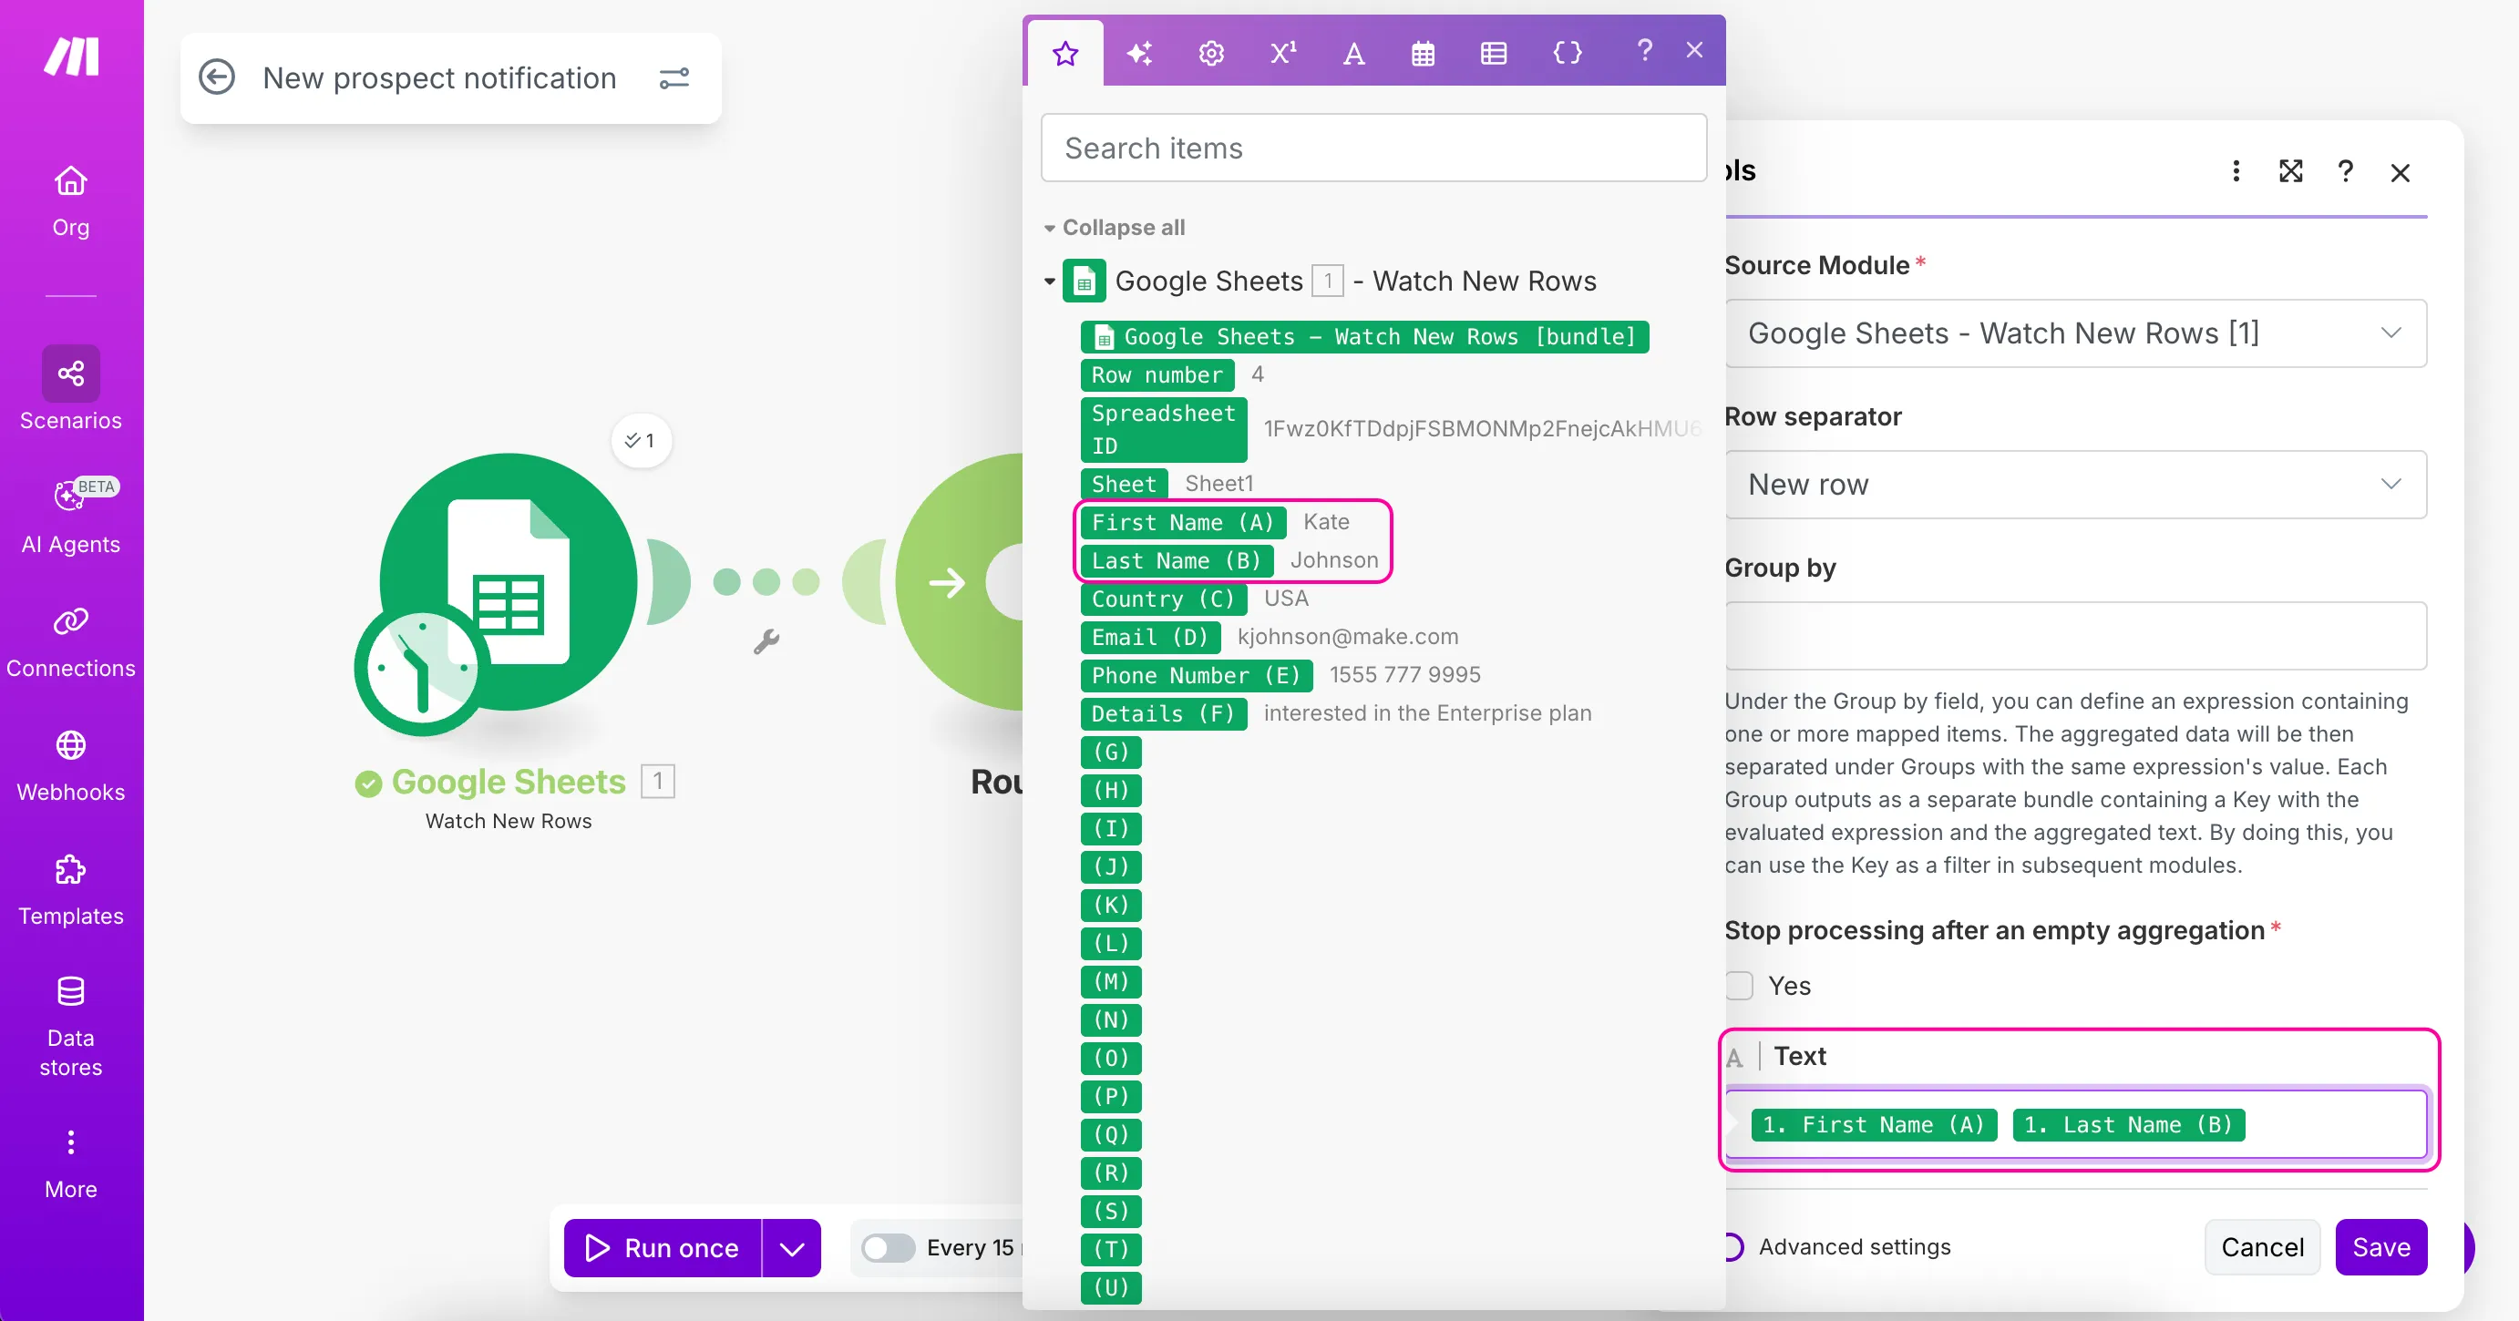
Task: Insert the Country (C) item
Action: pyautogui.click(x=1164, y=599)
